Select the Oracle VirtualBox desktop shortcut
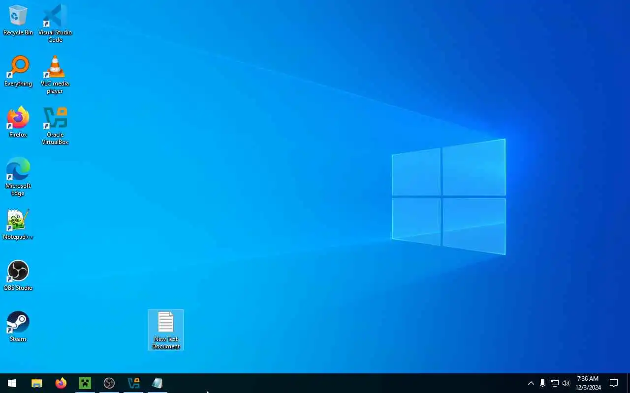Image resolution: width=630 pixels, height=393 pixels. point(55,125)
